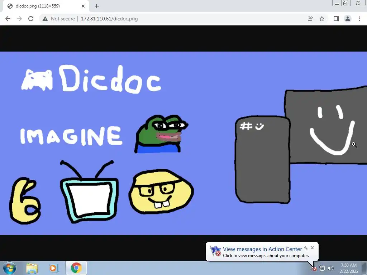Open Windows Explorer from the taskbar
Image resolution: width=367 pixels, height=275 pixels.
tap(32, 268)
